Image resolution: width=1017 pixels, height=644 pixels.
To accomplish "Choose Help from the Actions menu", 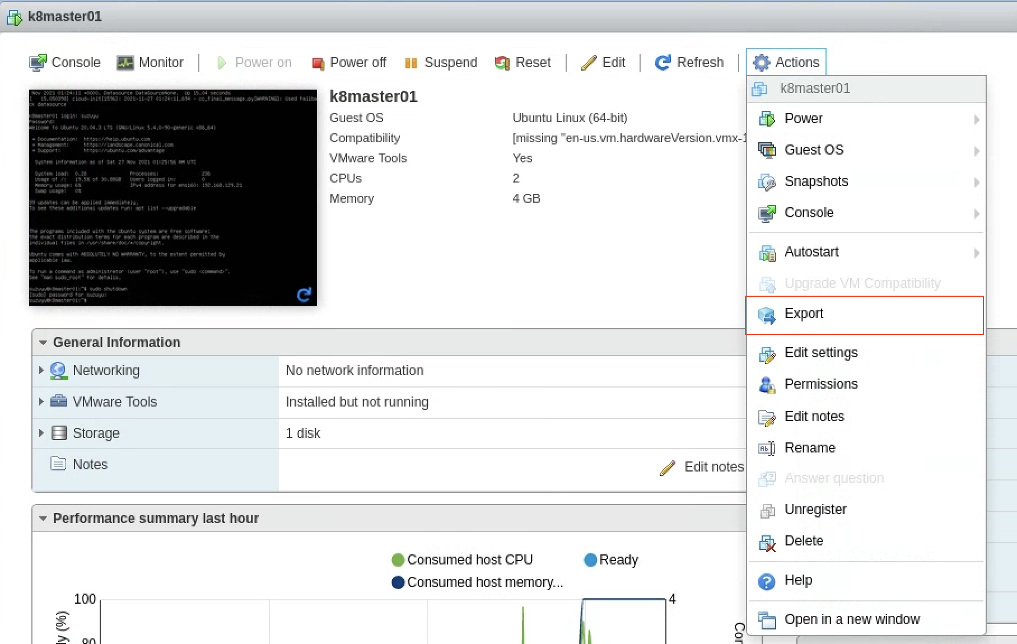I will click(866, 580).
